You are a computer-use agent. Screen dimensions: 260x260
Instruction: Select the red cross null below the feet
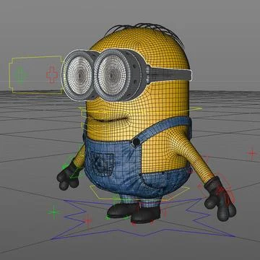pos(87,220)
